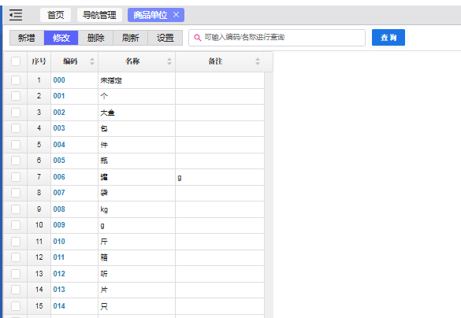Image resolution: width=461 pixels, height=318 pixels.
Task: Switch to the 首页 tab
Action: point(56,15)
